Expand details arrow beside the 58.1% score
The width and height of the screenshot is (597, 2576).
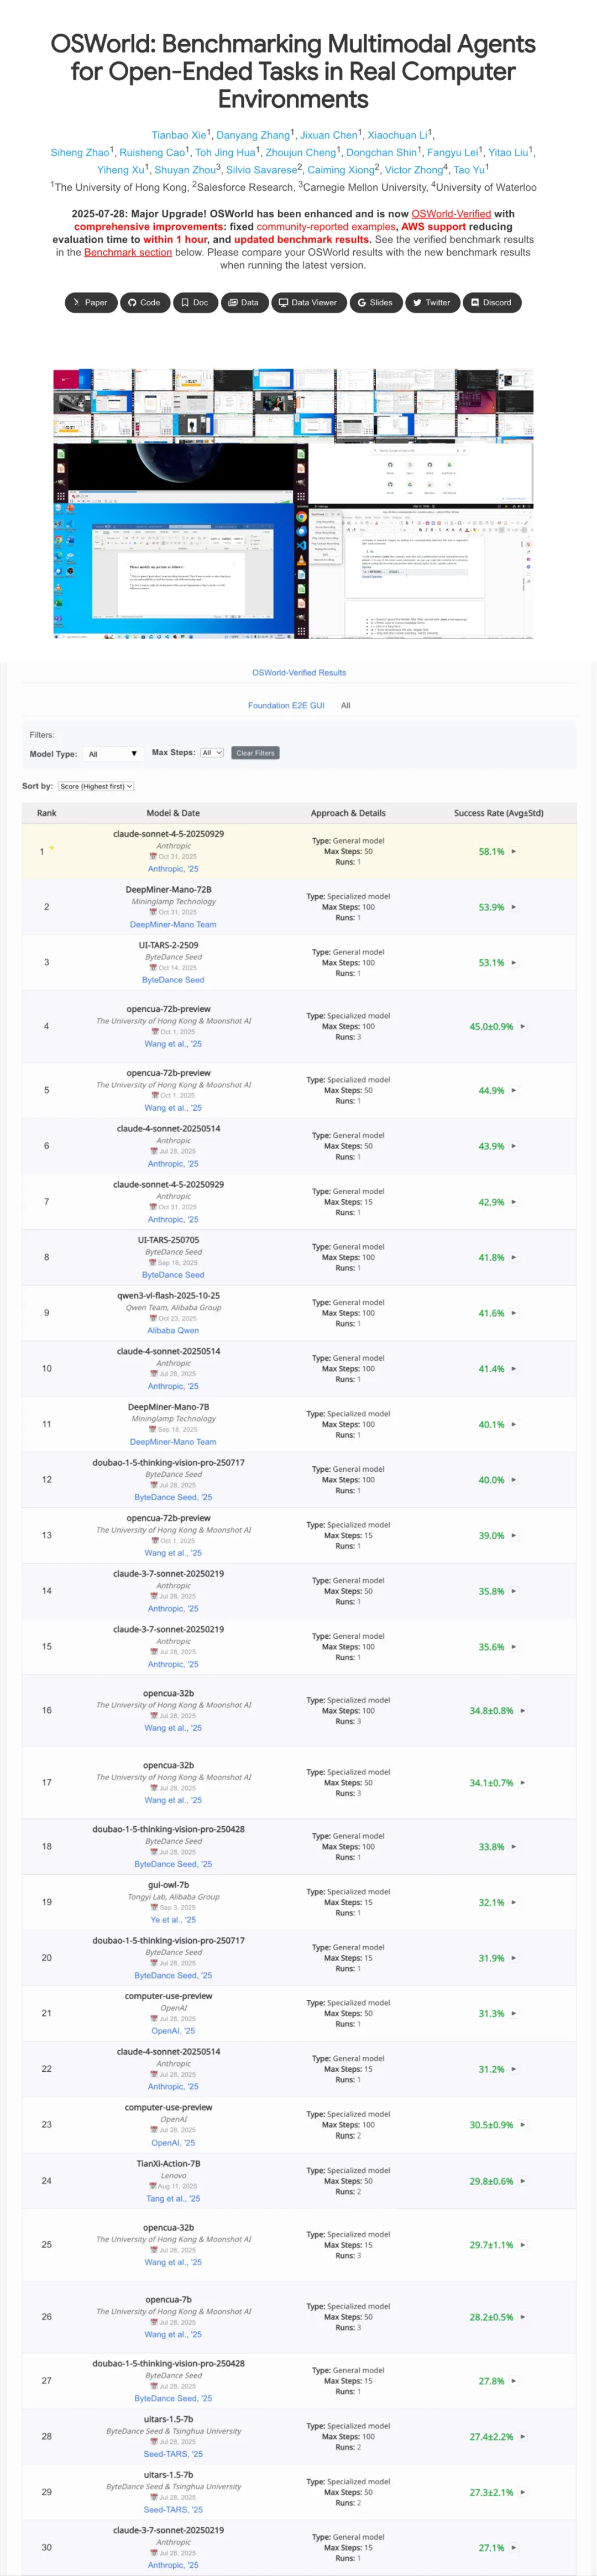[x=514, y=851]
